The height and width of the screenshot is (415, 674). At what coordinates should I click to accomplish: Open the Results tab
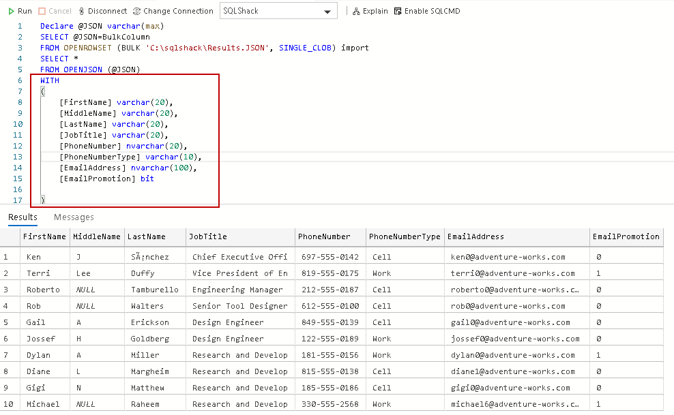[x=23, y=217]
